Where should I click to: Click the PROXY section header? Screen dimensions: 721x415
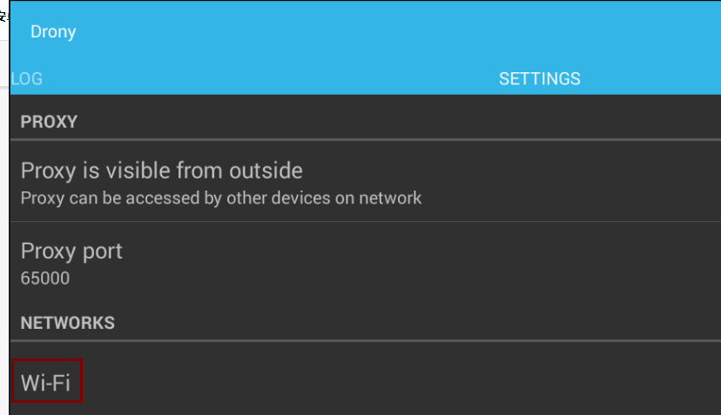tap(49, 122)
